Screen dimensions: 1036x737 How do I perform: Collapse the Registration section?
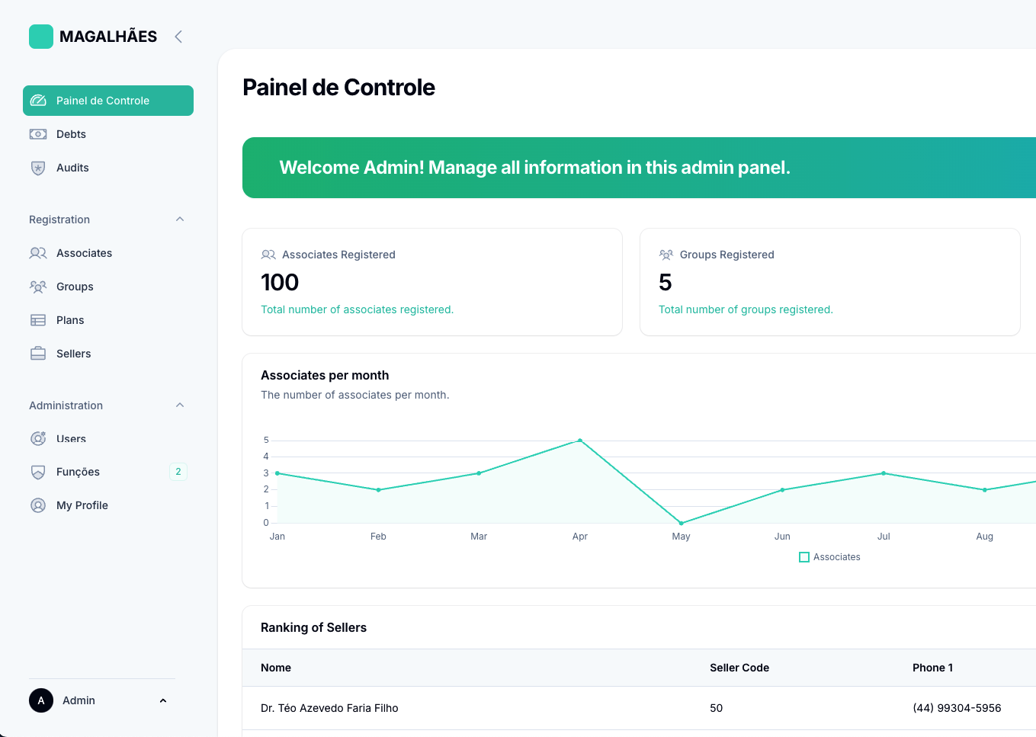(x=179, y=219)
